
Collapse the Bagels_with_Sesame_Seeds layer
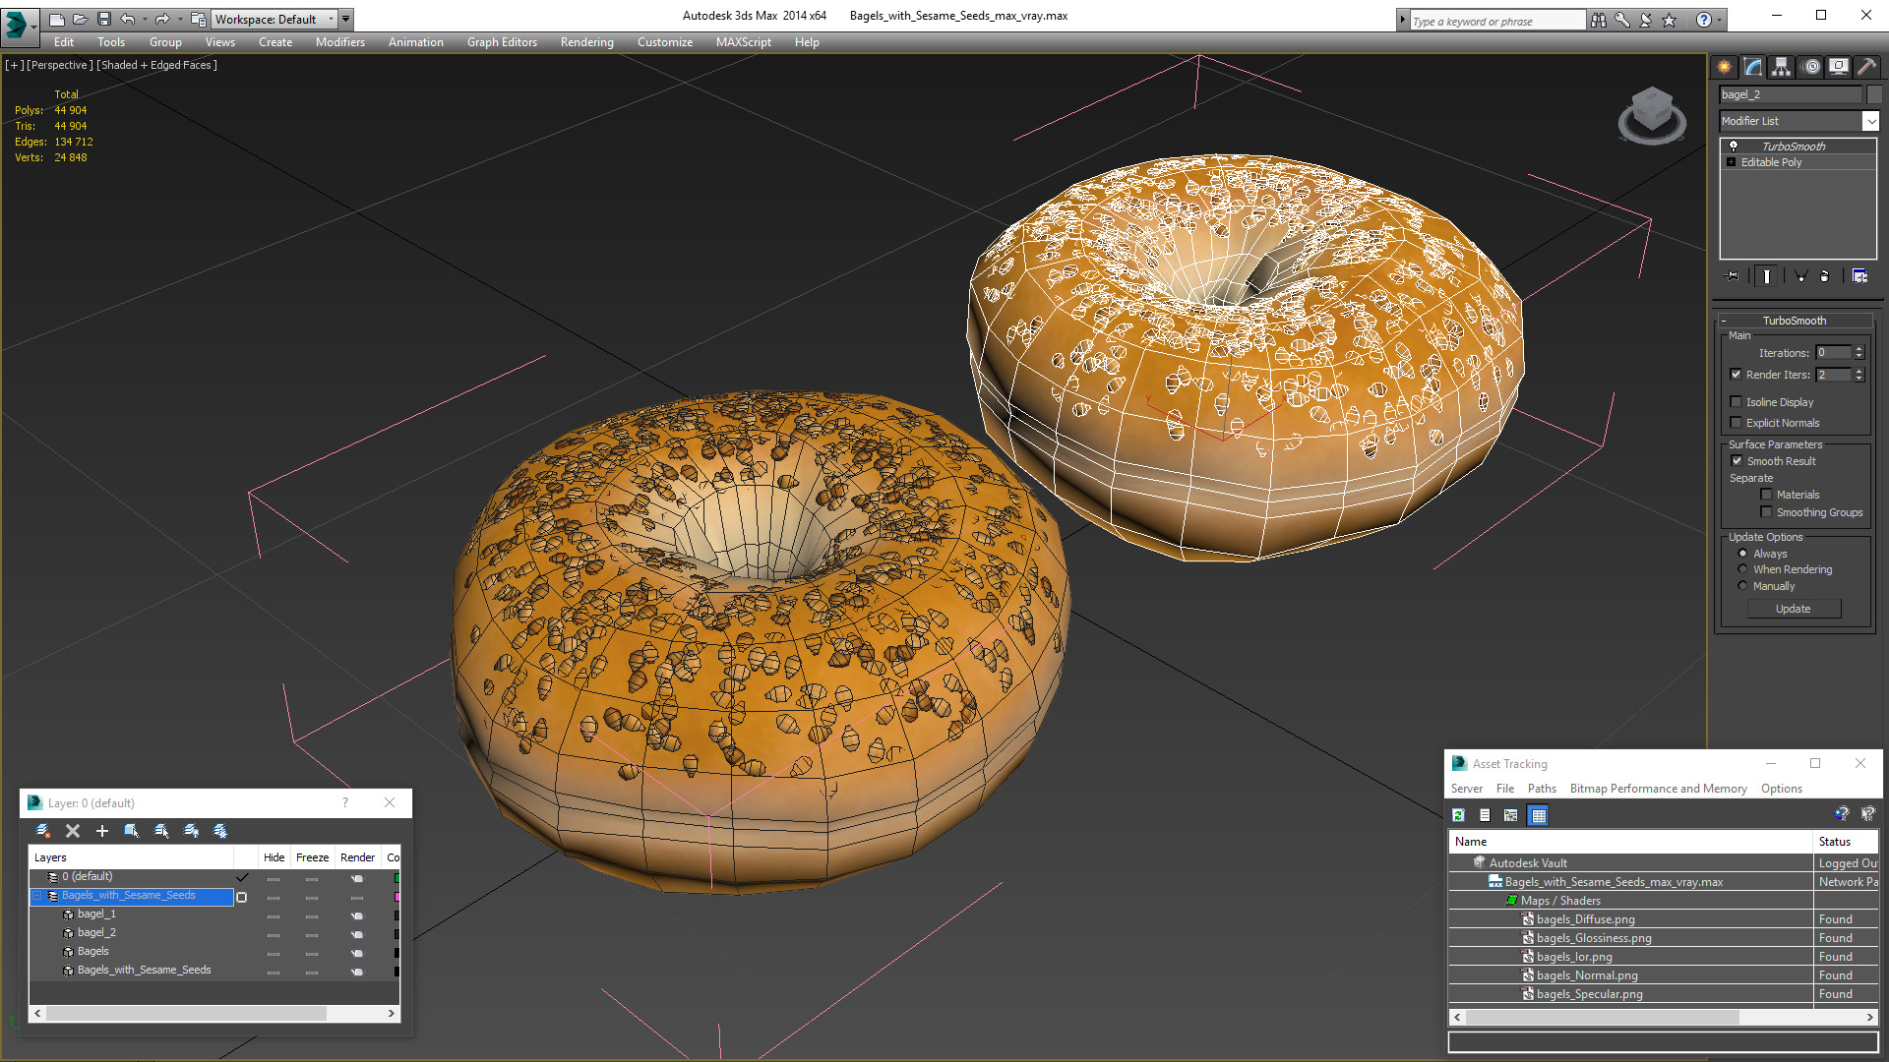click(37, 896)
